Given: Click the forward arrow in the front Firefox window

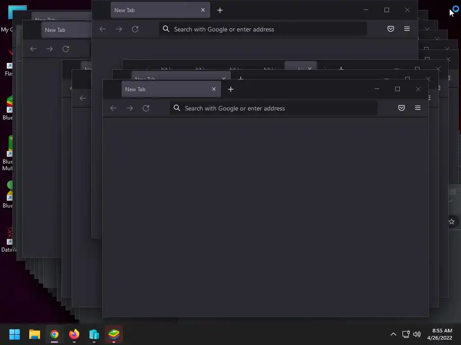Looking at the screenshot, I should click(130, 108).
